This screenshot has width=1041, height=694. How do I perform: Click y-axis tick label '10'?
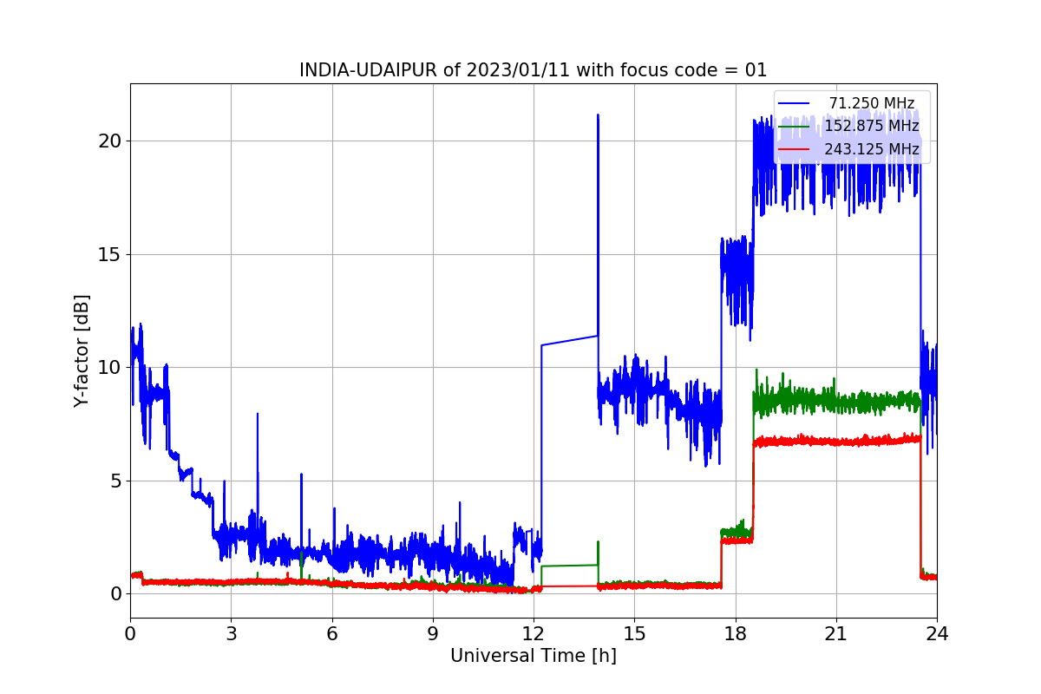point(111,367)
